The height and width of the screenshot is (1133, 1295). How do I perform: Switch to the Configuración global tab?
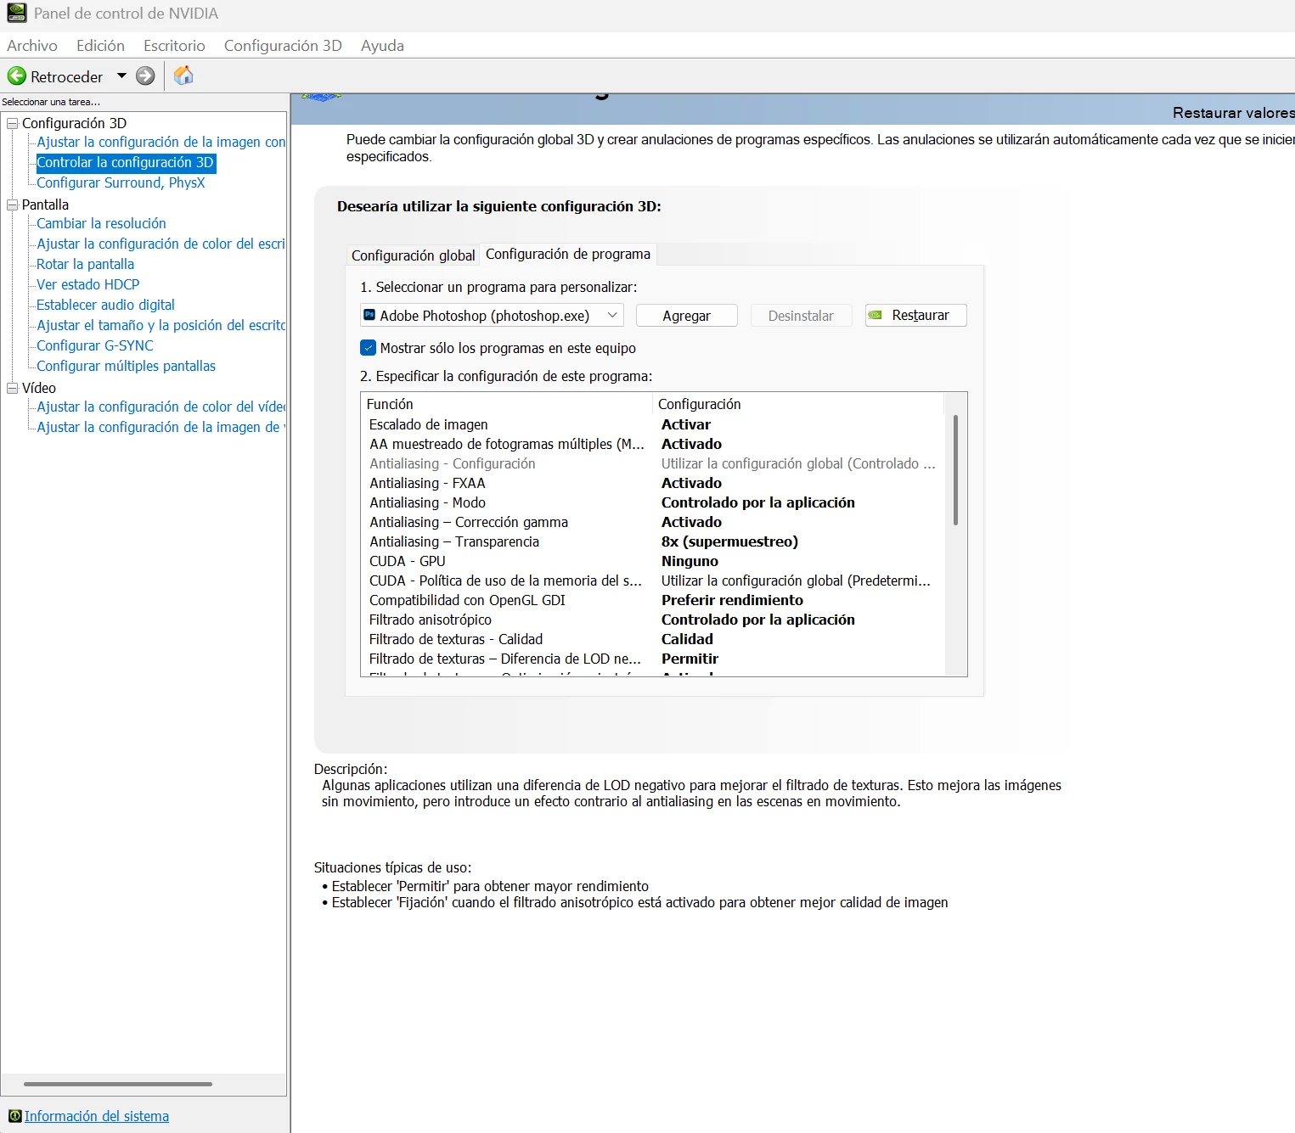point(414,255)
